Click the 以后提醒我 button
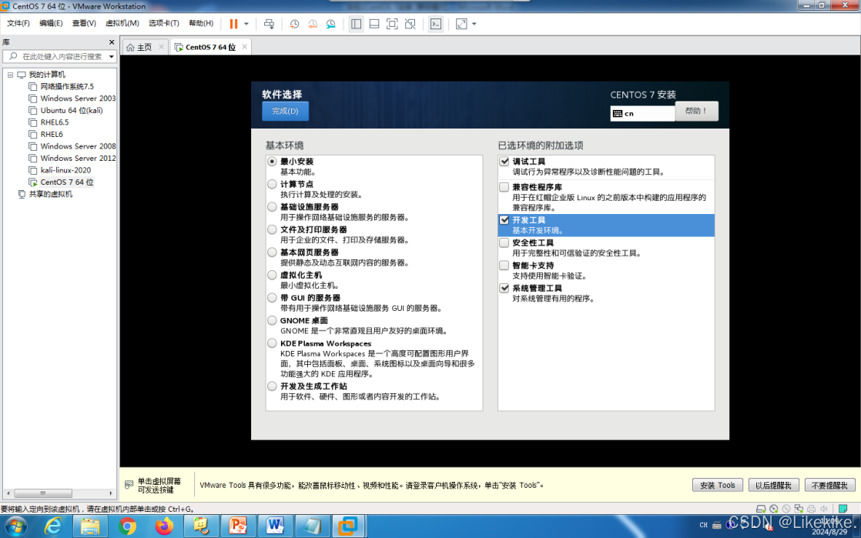 pos(773,486)
